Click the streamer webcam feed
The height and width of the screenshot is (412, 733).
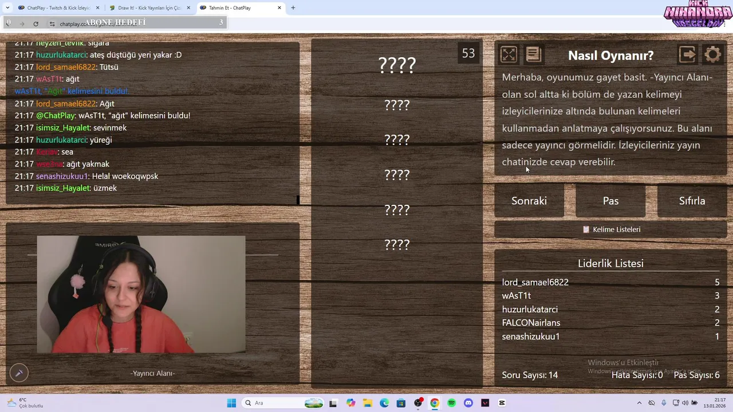point(141,294)
